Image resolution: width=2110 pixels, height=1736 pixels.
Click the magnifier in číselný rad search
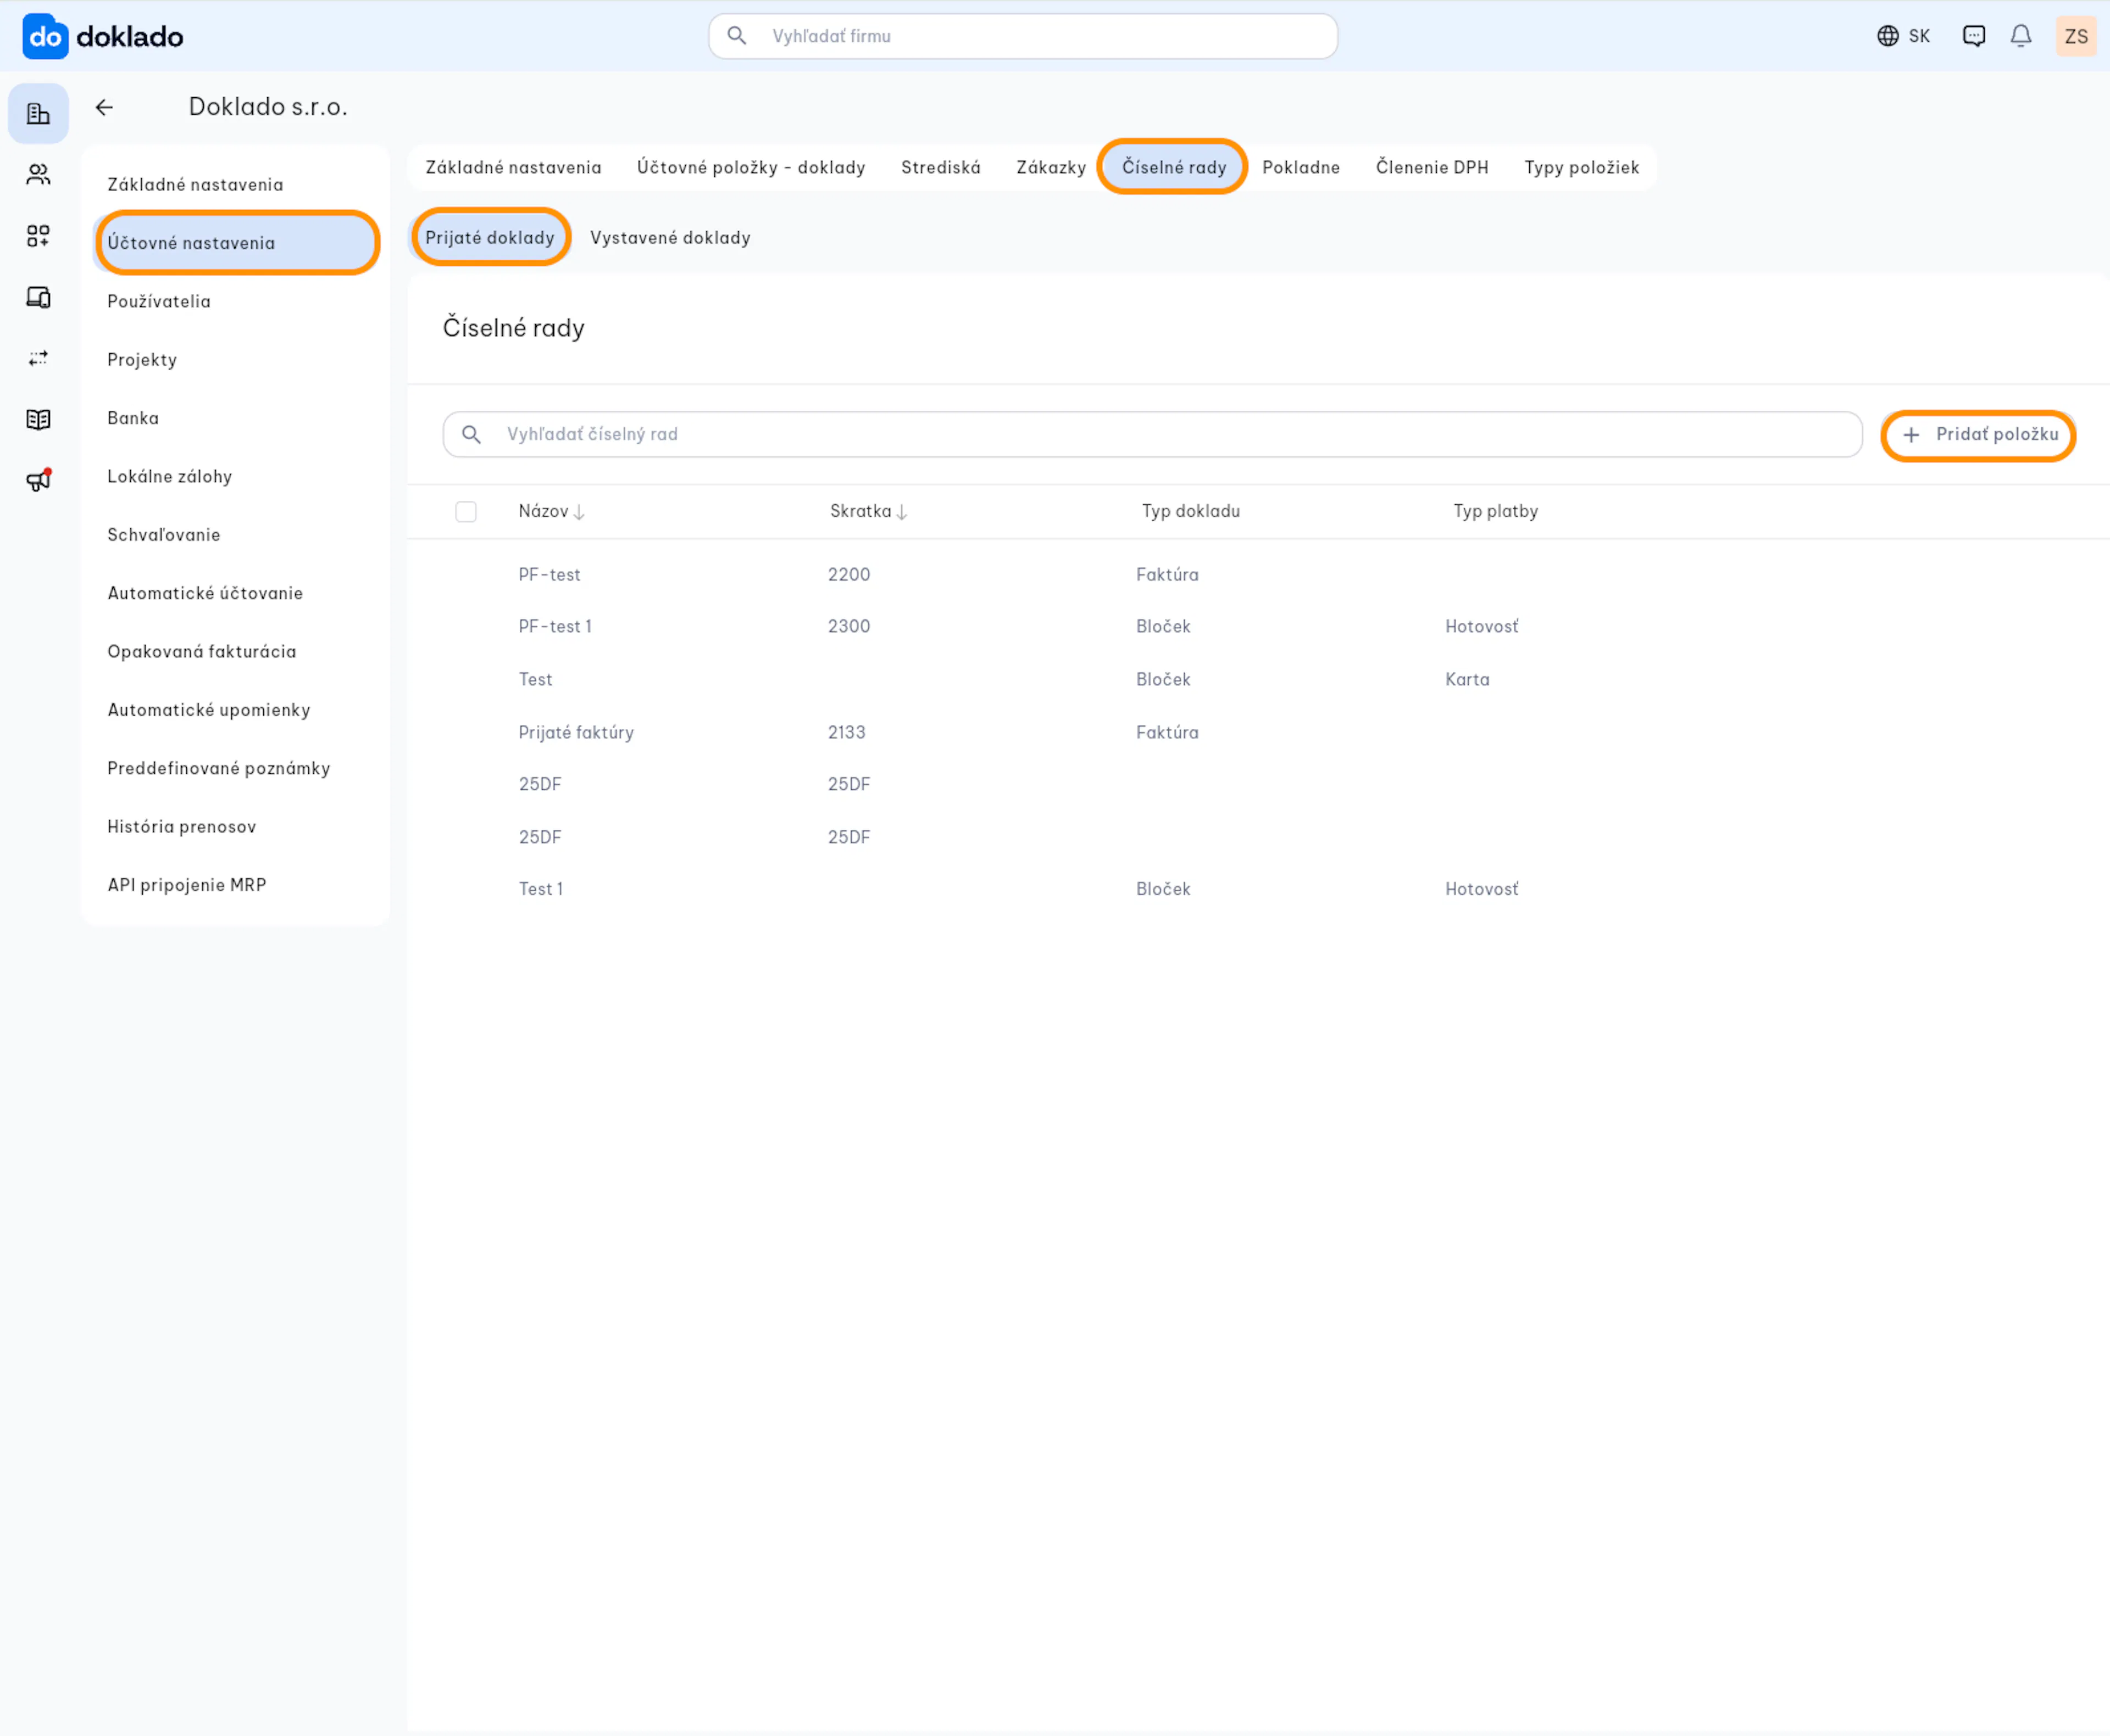click(x=471, y=434)
